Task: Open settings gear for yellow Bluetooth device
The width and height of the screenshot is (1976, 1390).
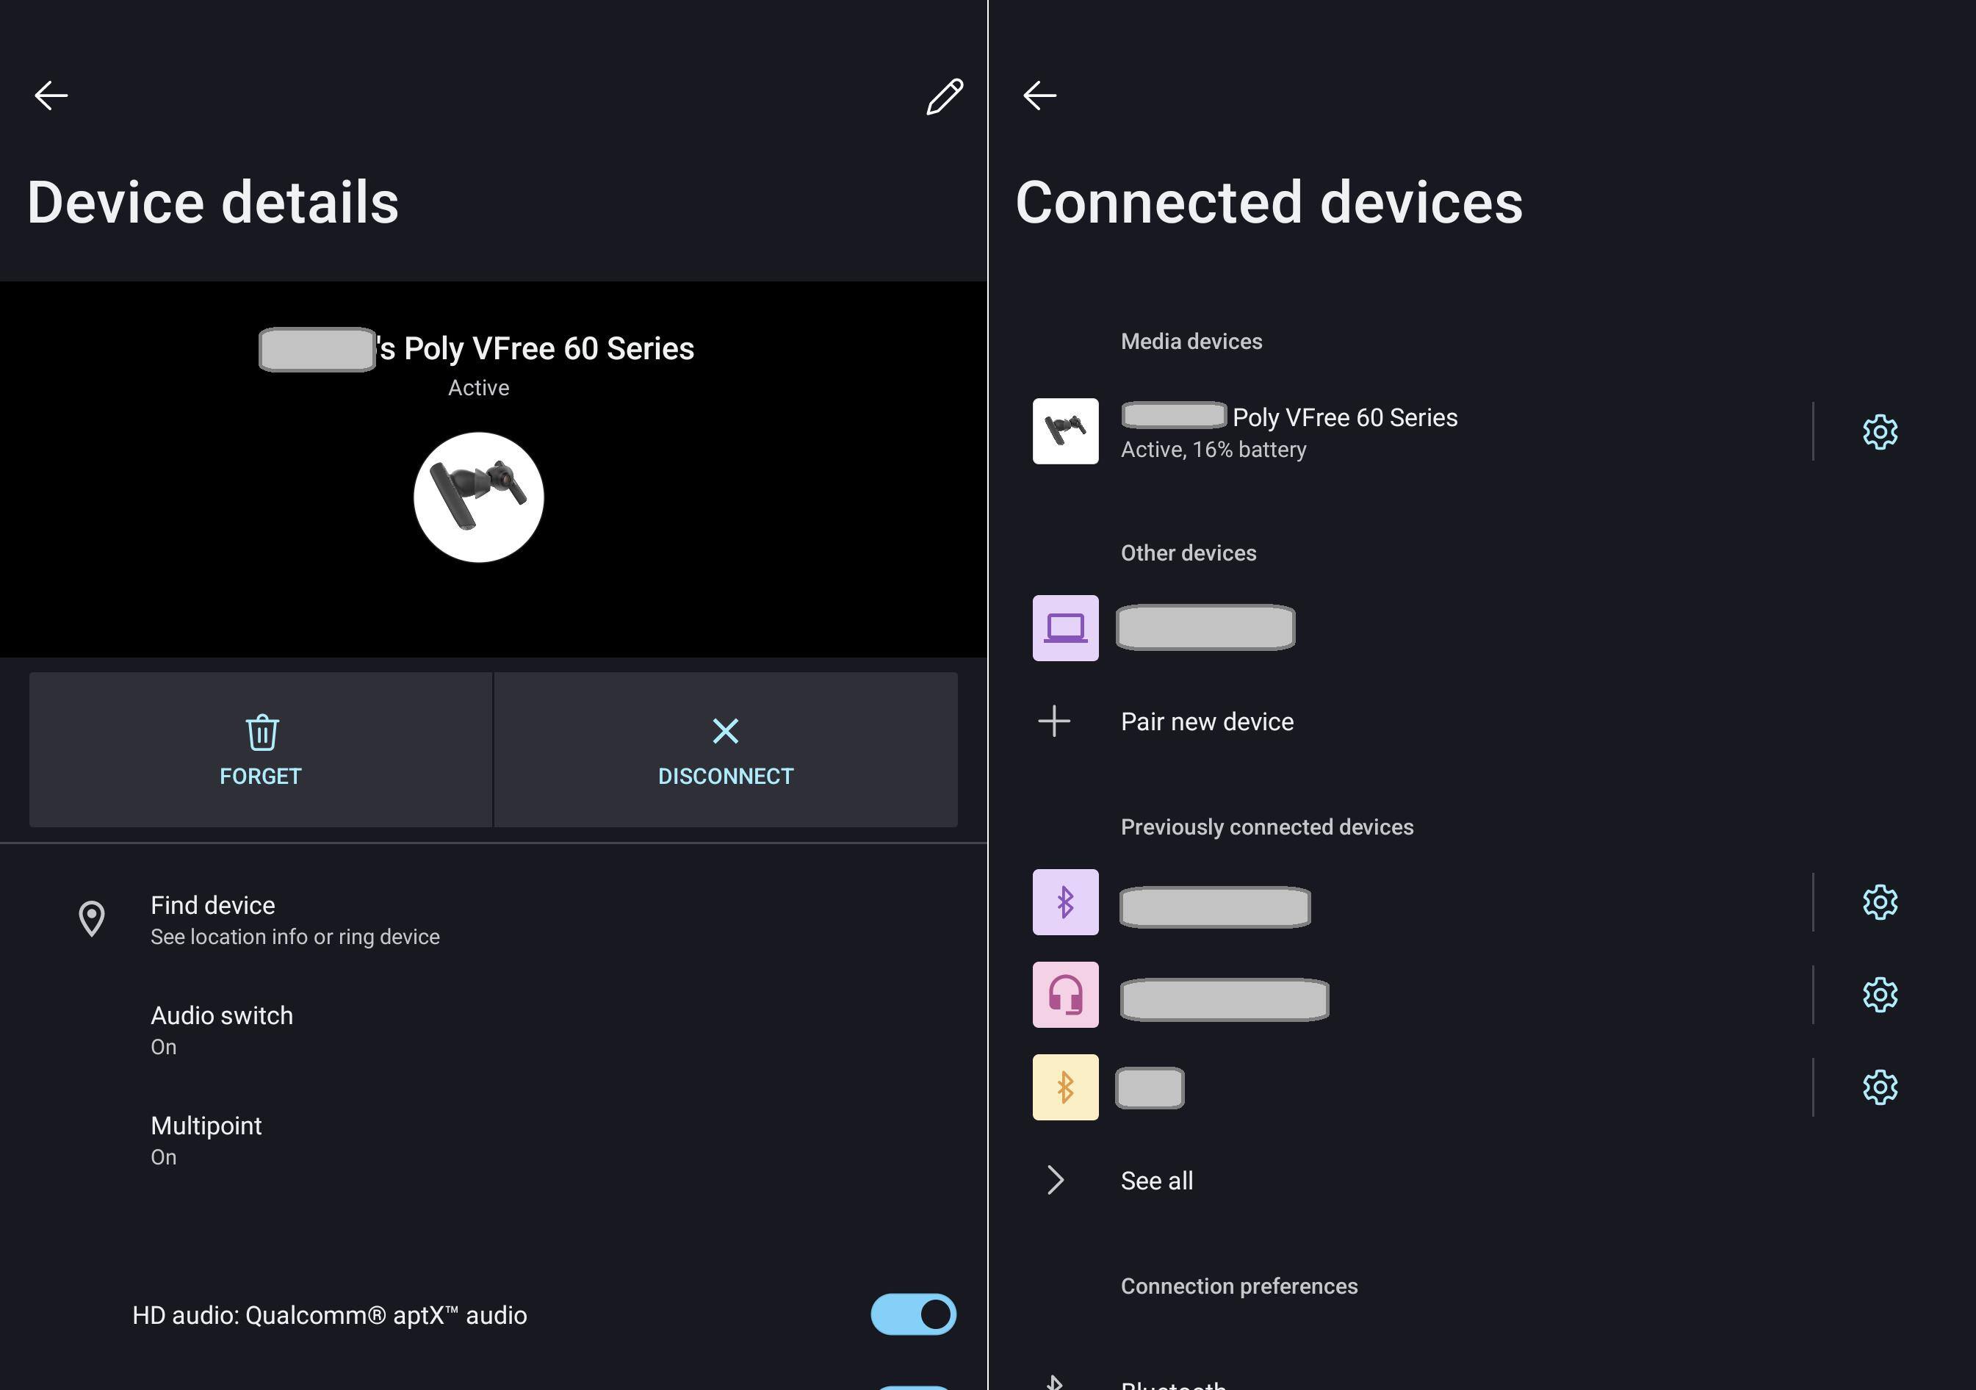Action: (1880, 1088)
